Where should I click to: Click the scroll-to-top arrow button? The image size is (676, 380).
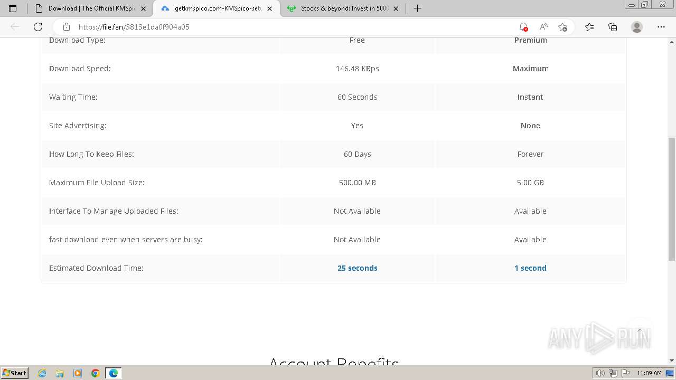click(x=640, y=330)
